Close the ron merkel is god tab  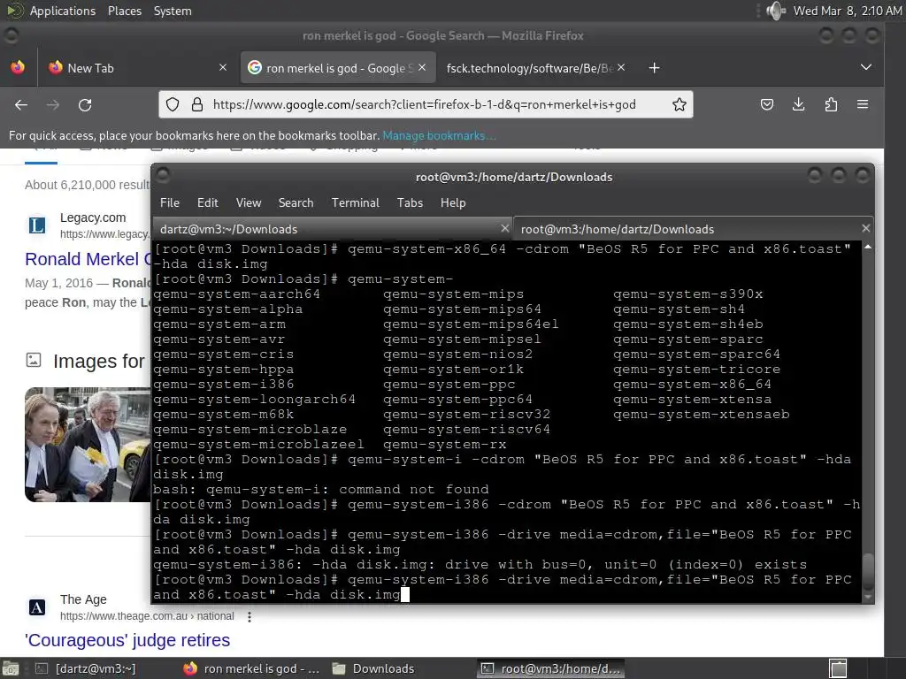coord(422,67)
